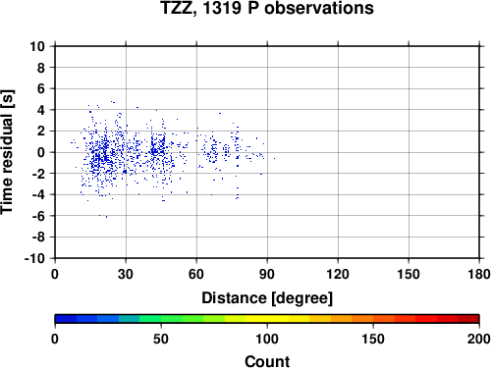This screenshot has height=368, width=491.
Task: Click the colorbar tick label 50
Action: pos(161,339)
